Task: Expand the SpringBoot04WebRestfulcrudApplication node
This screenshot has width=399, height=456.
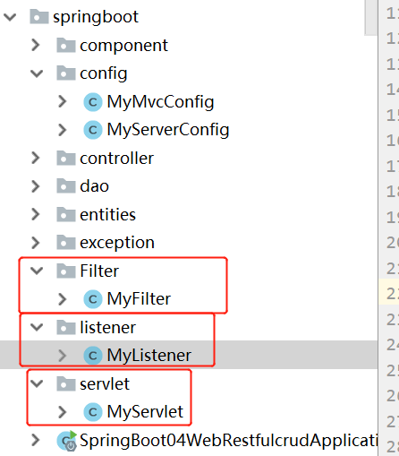Action: tap(36, 440)
